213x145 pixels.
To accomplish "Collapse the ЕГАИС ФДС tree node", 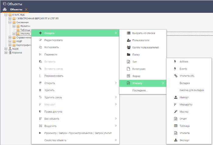I will [6, 15].
